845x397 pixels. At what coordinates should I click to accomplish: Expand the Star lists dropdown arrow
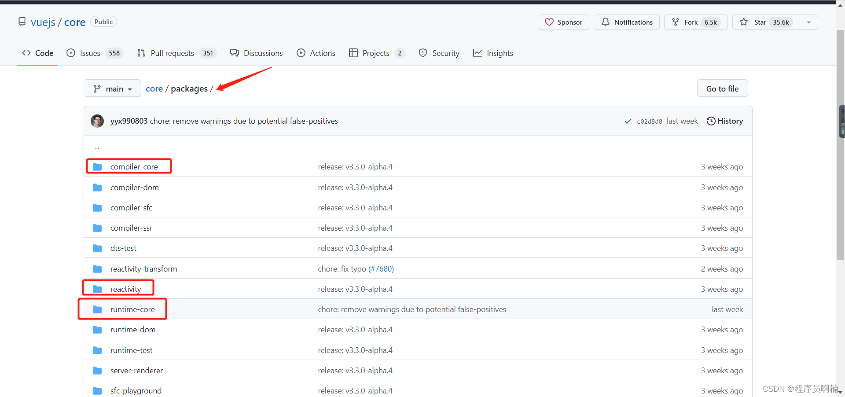coord(809,22)
